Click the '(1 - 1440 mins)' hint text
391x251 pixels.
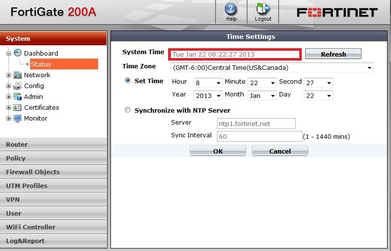tap(326, 136)
